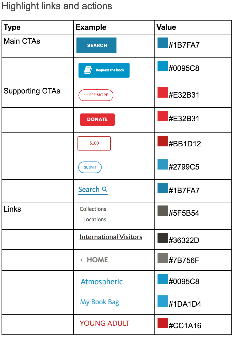Viewport: 235px width, 337px height.
Task: Select the #36322D dark swatch
Action: point(163,238)
